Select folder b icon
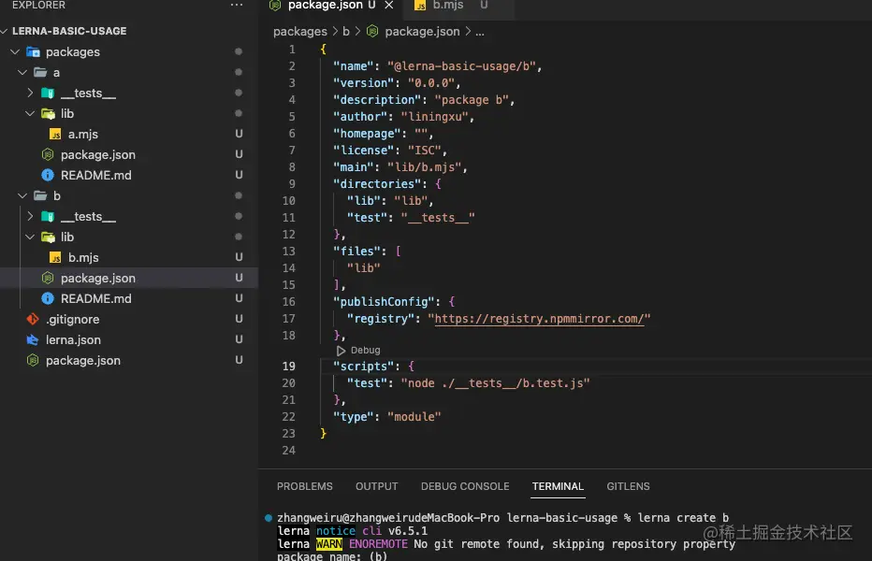872x561 pixels. tap(40, 195)
